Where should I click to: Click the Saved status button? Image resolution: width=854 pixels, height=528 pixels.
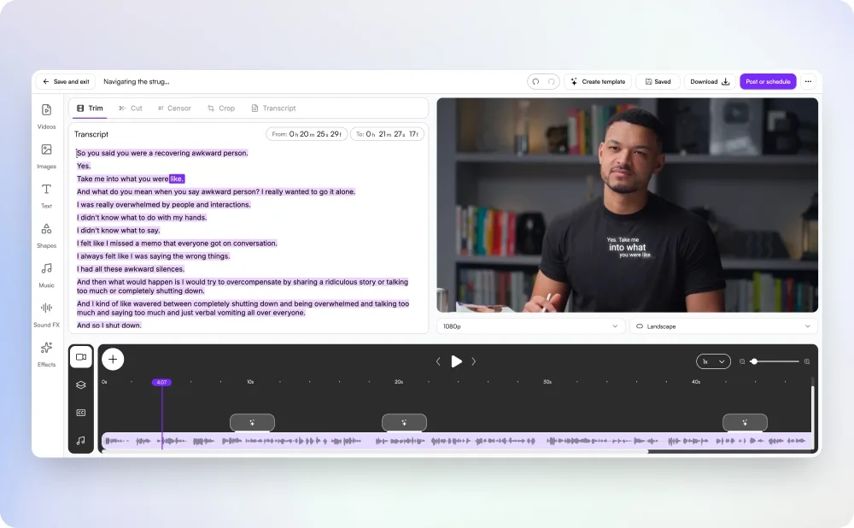coord(658,82)
